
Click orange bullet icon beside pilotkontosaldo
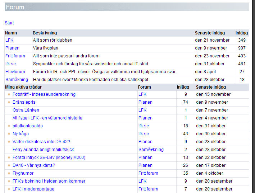pos(9,126)
